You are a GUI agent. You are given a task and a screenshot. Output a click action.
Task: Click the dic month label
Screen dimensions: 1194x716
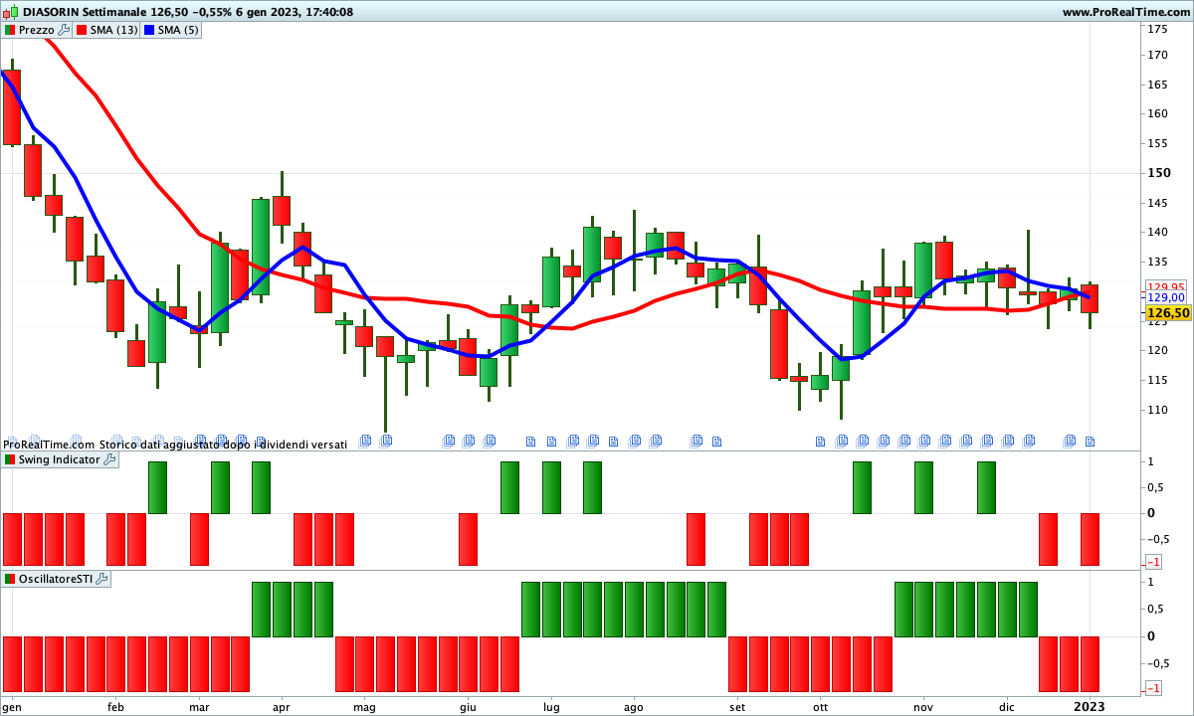pos(1007,707)
